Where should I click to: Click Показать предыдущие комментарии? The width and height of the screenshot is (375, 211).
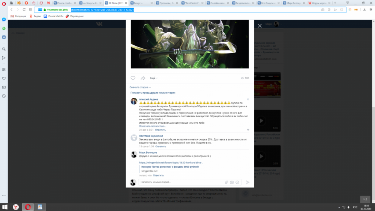tap(153, 93)
